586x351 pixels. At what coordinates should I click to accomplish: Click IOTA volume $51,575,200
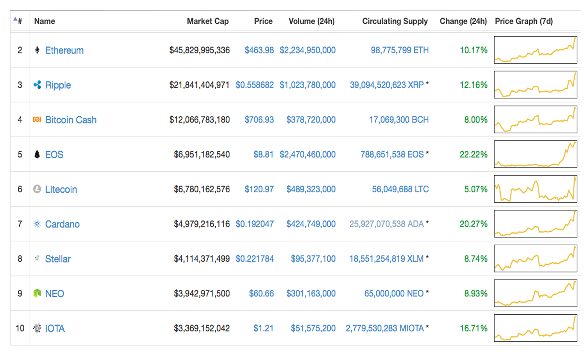[313, 328]
